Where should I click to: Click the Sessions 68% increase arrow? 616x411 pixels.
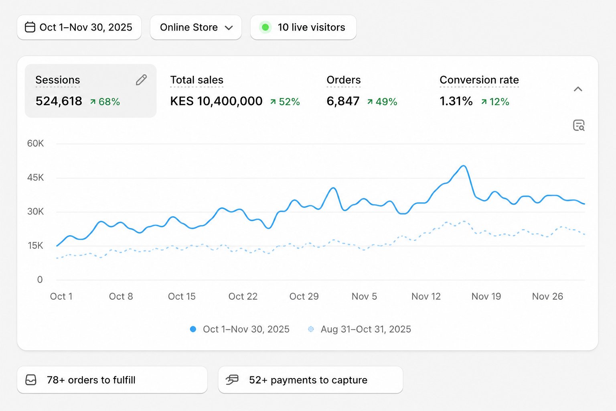click(93, 102)
